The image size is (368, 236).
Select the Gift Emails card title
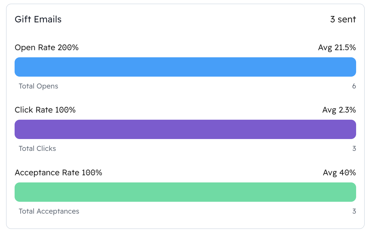(38, 19)
